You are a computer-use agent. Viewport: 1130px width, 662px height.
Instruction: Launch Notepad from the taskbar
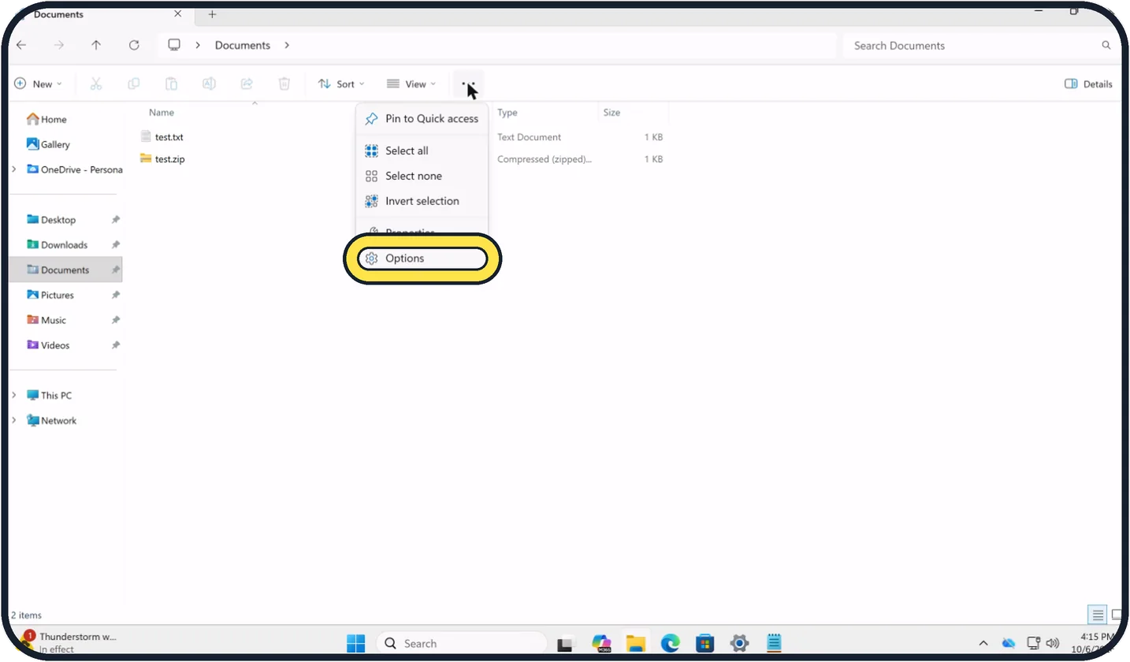[x=774, y=643]
